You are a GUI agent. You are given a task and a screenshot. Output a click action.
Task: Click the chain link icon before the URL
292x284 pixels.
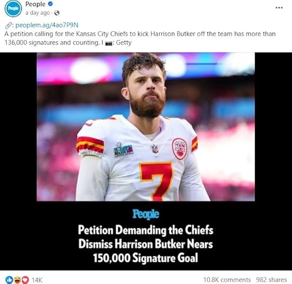pos(8,25)
